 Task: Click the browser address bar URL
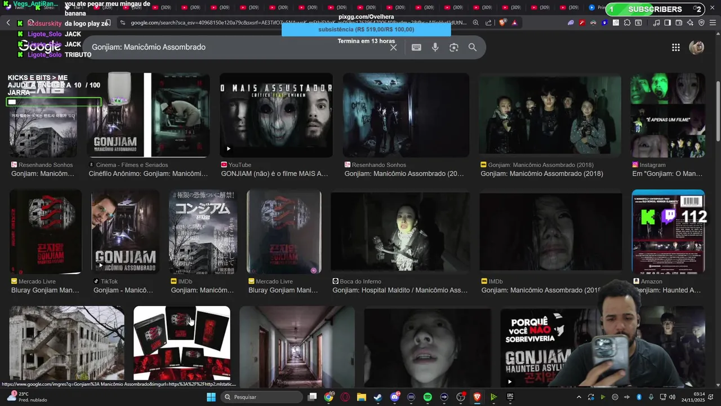tap(299, 23)
